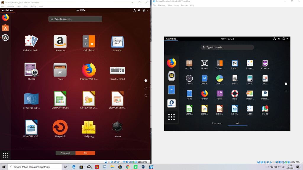Click the Ubuntu 'Type to search' field
Screen dimensions: 303x170
point(75,19)
